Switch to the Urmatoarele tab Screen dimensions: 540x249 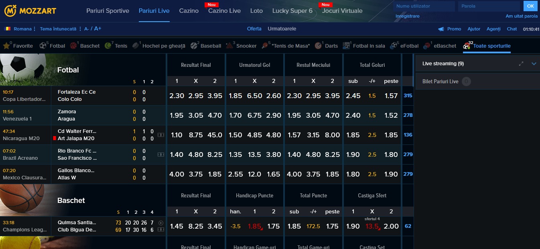pyautogui.click(x=282, y=29)
